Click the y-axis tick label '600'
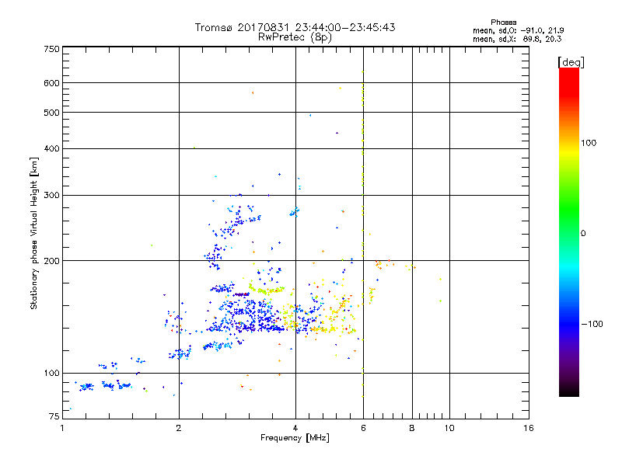The image size is (622, 466). pos(51,83)
